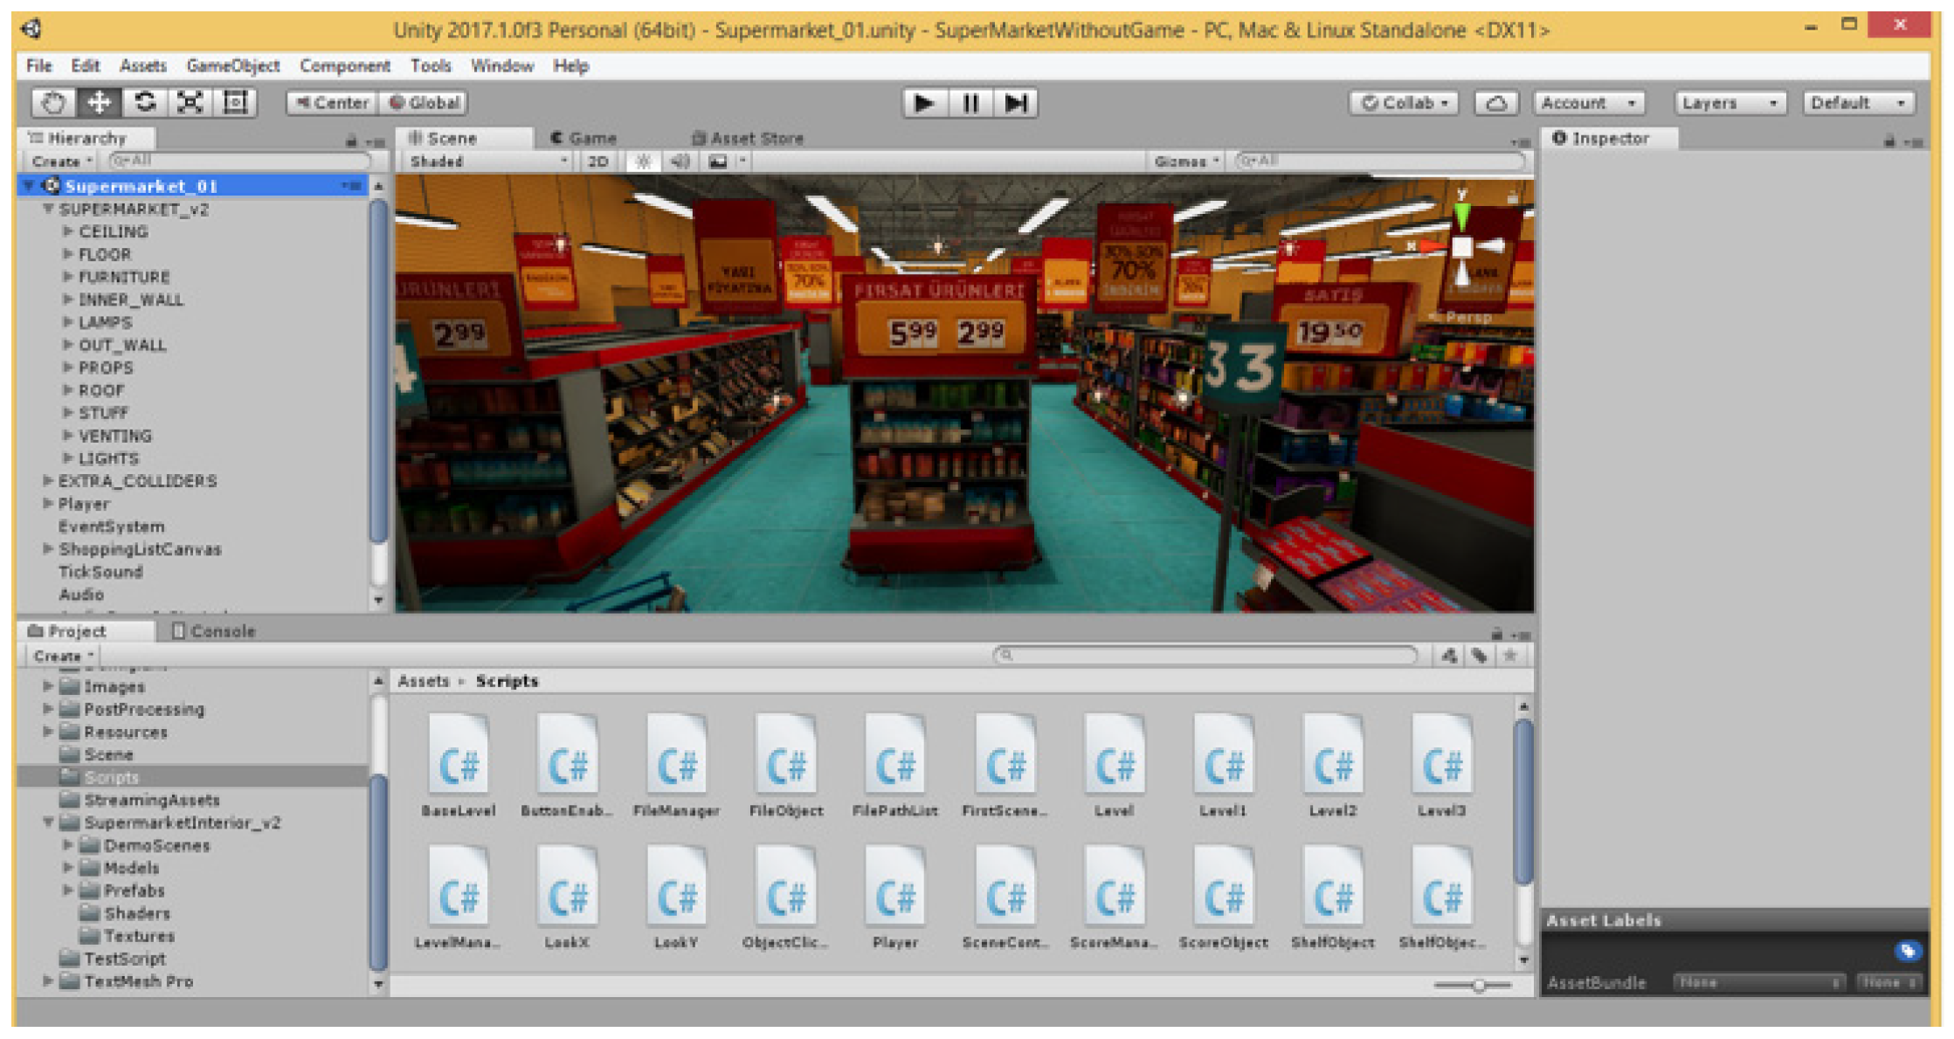The image size is (1954, 1039).
Task: Switch to the Console tab
Action: click(214, 631)
